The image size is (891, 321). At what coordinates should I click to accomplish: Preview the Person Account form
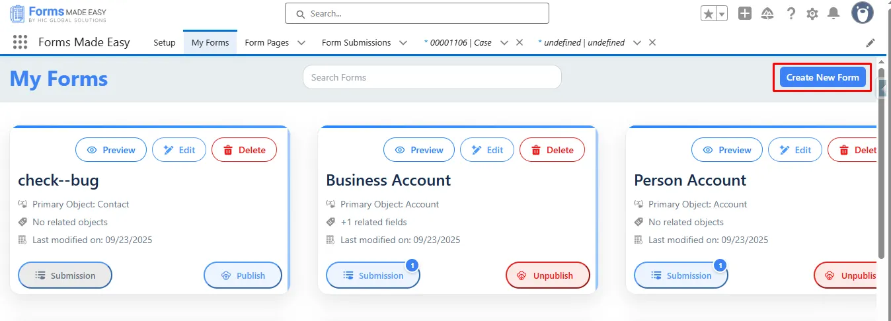(726, 150)
